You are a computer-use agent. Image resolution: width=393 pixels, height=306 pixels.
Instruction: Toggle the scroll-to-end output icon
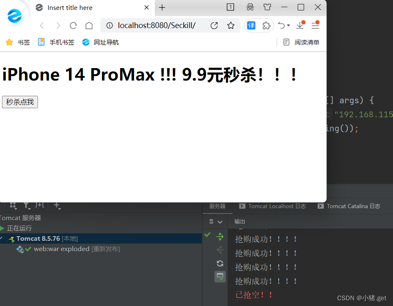tap(220, 277)
